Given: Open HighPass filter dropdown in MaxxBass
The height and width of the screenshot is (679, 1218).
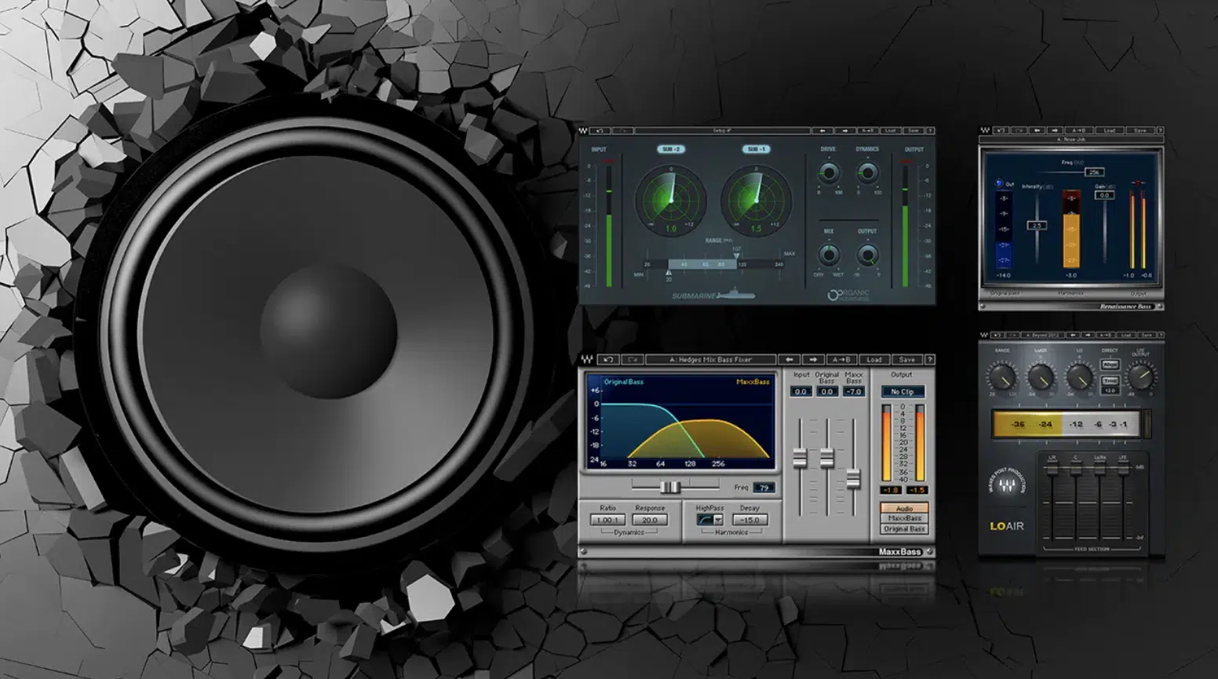Looking at the screenshot, I should pyautogui.click(x=717, y=520).
